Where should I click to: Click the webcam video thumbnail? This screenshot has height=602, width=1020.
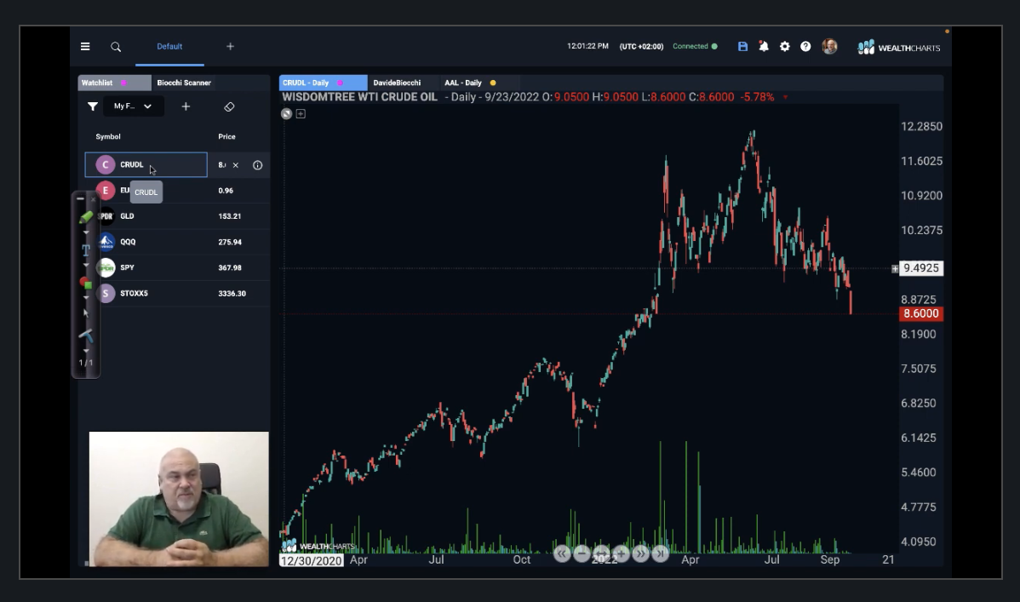click(179, 499)
